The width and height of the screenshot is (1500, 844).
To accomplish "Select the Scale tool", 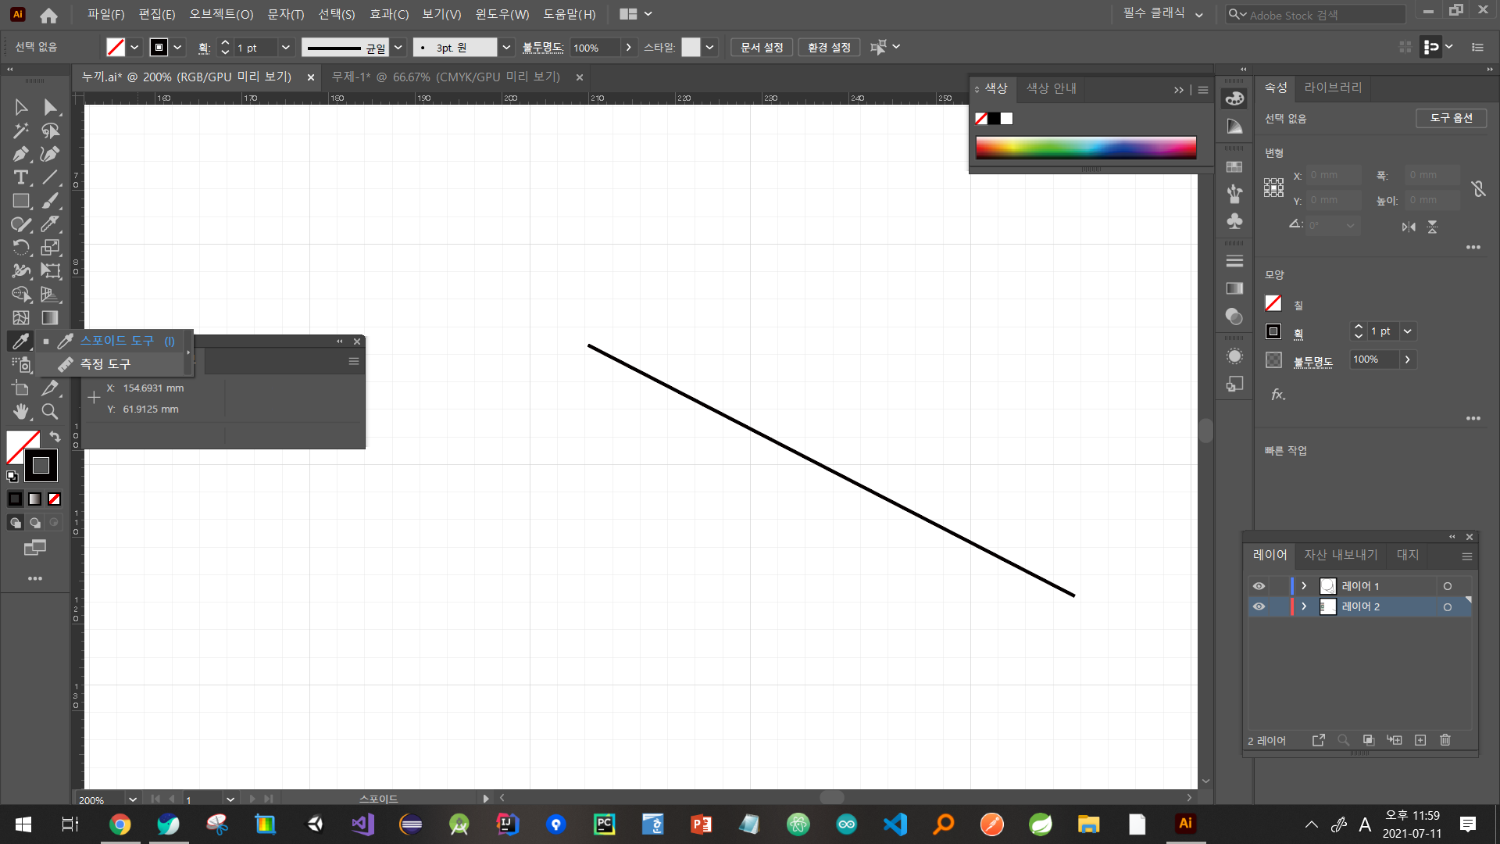I will (50, 248).
